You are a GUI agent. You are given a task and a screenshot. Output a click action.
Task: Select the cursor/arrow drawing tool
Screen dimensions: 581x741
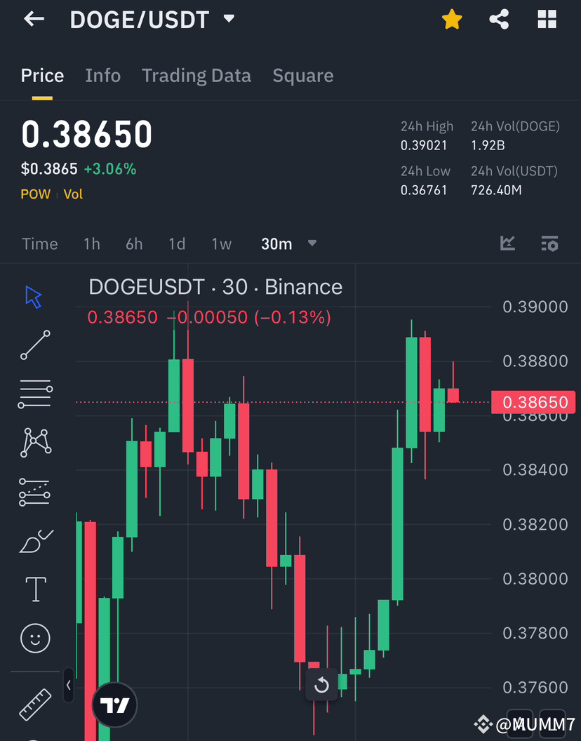click(34, 296)
